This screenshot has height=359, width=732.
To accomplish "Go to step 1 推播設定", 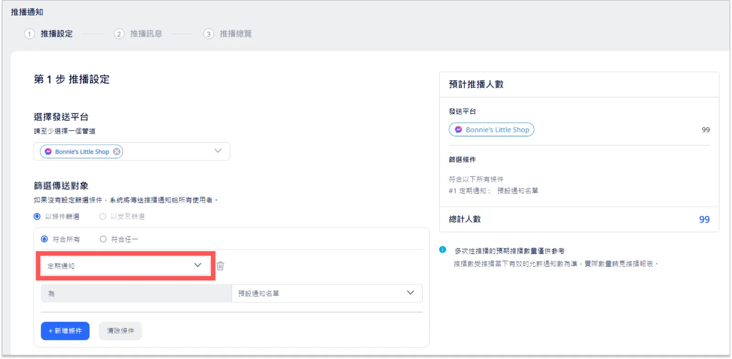I will click(x=49, y=34).
